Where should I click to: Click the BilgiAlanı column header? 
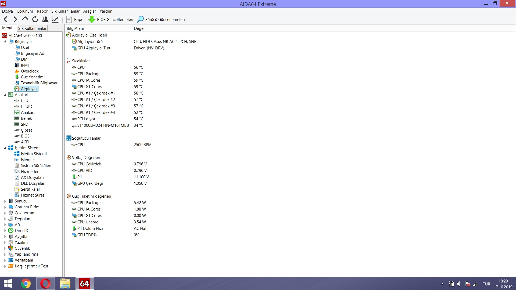(98, 28)
